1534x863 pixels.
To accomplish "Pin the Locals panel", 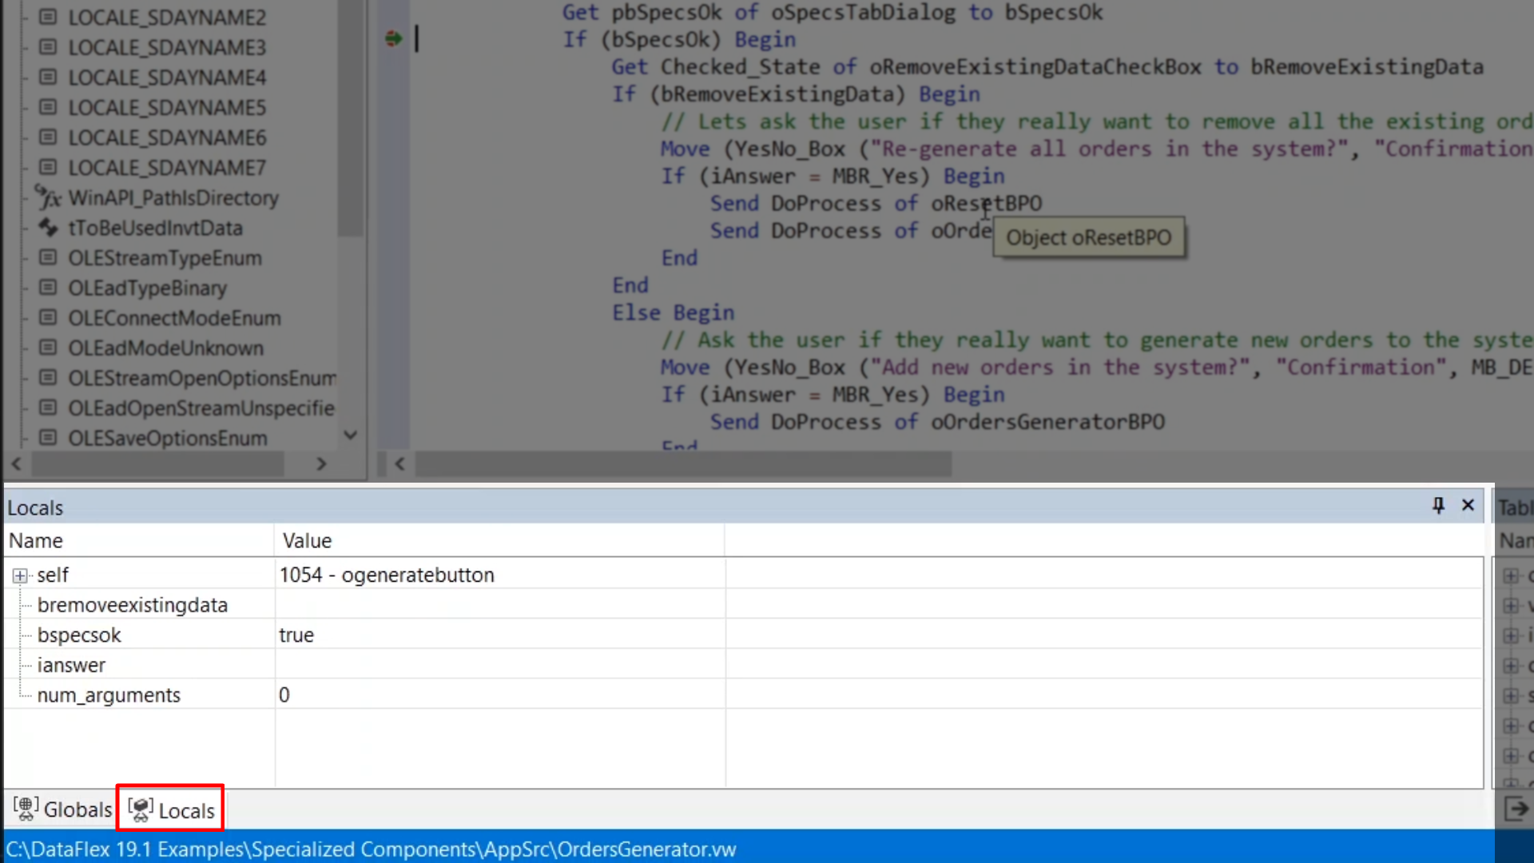I will click(1438, 505).
